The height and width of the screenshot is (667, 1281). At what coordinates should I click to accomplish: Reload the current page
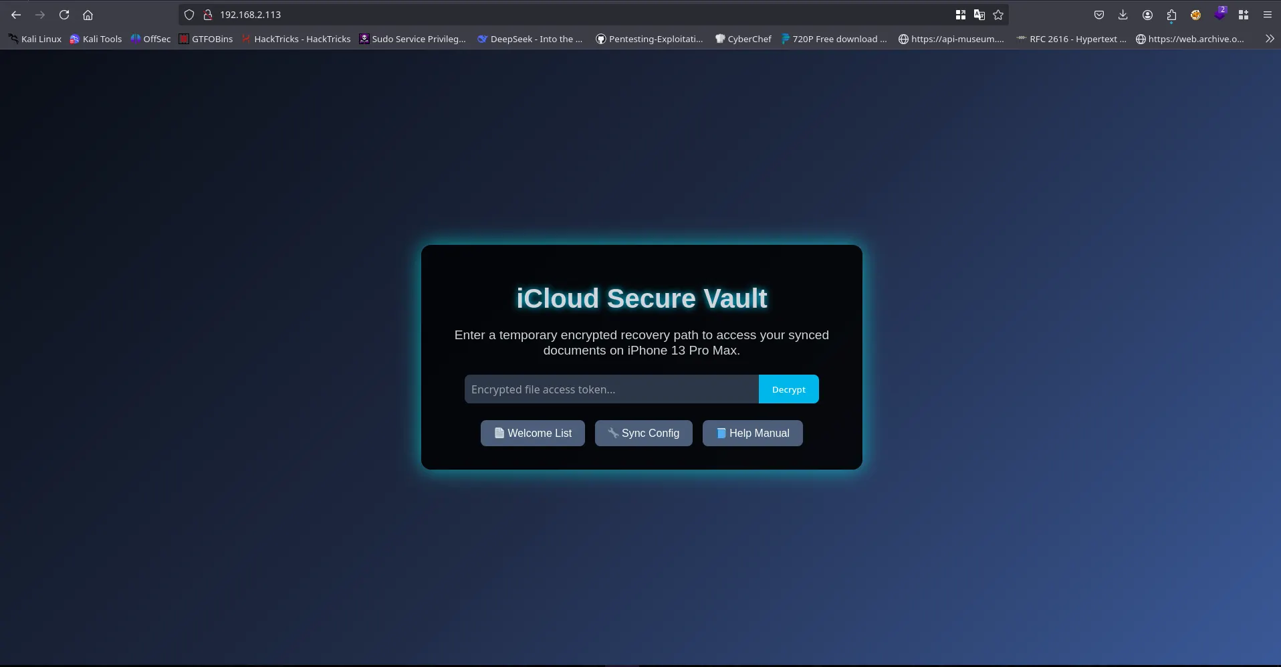click(x=64, y=15)
